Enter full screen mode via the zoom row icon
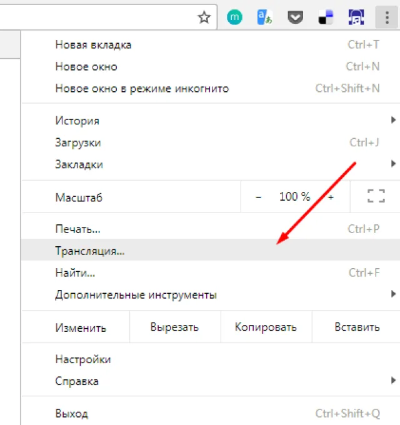Screen dimensions: 400x425 [x=376, y=196]
